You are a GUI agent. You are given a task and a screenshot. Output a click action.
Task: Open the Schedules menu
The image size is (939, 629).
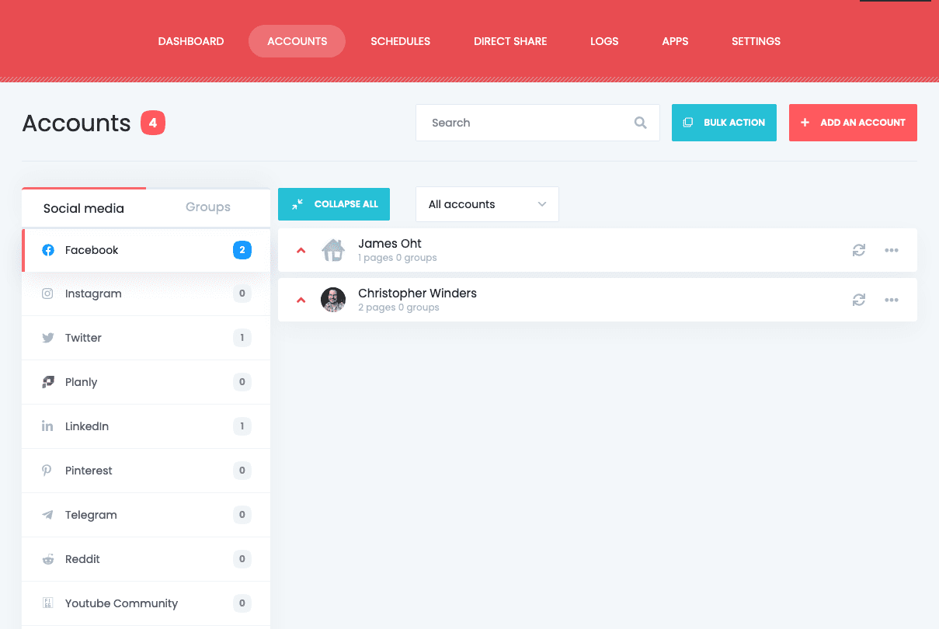point(400,41)
